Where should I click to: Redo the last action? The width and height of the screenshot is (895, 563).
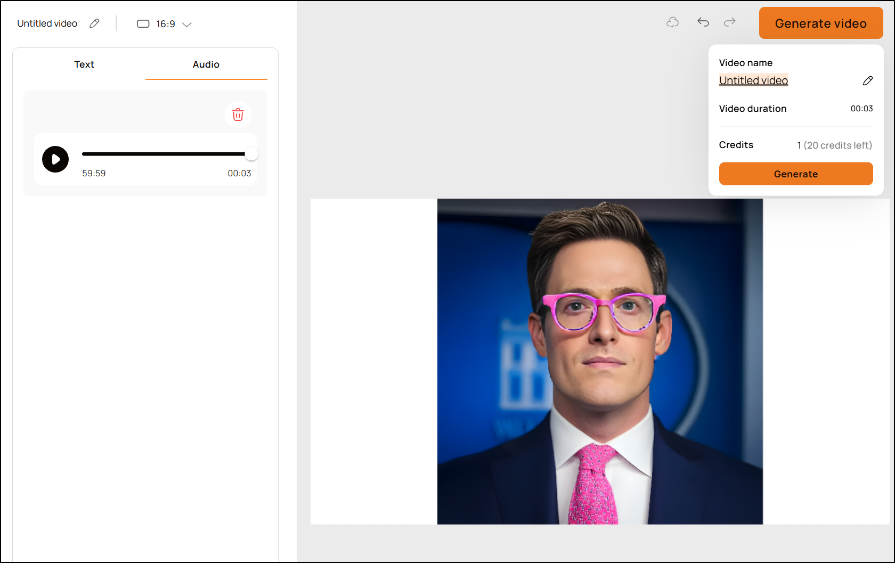[x=730, y=22]
